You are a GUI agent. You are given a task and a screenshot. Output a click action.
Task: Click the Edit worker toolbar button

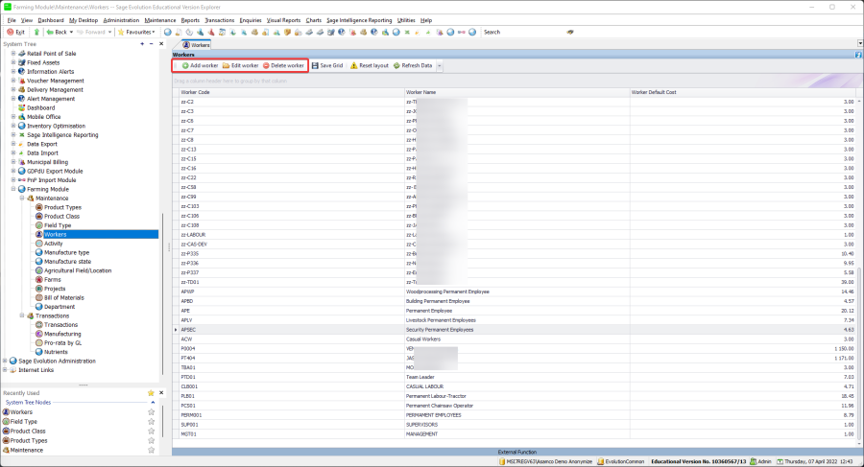pyautogui.click(x=240, y=65)
